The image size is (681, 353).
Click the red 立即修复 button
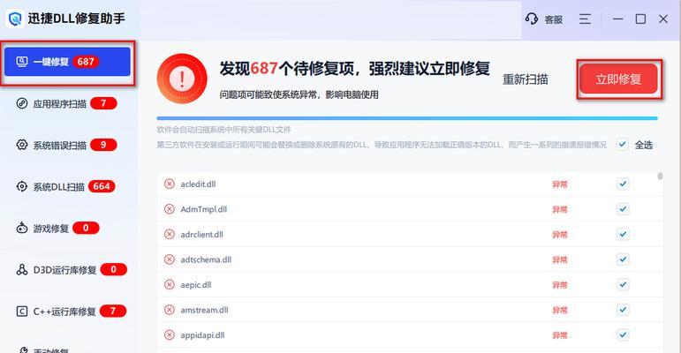click(618, 79)
